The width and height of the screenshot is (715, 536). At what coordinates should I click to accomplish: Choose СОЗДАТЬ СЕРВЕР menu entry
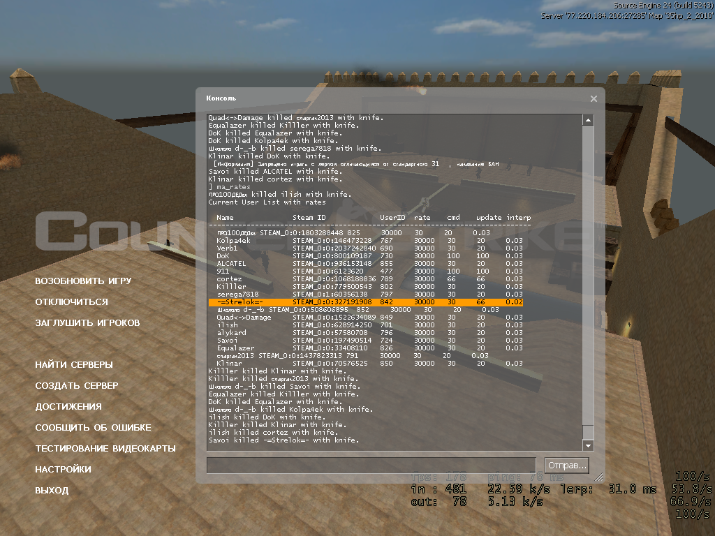pos(77,386)
